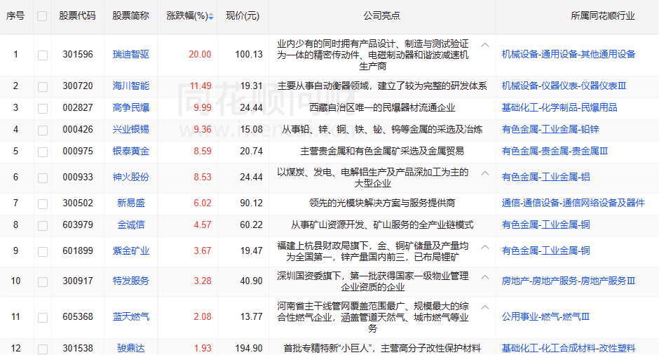Select stock code 601899
Screen dimensions: 659x355
[78, 250]
